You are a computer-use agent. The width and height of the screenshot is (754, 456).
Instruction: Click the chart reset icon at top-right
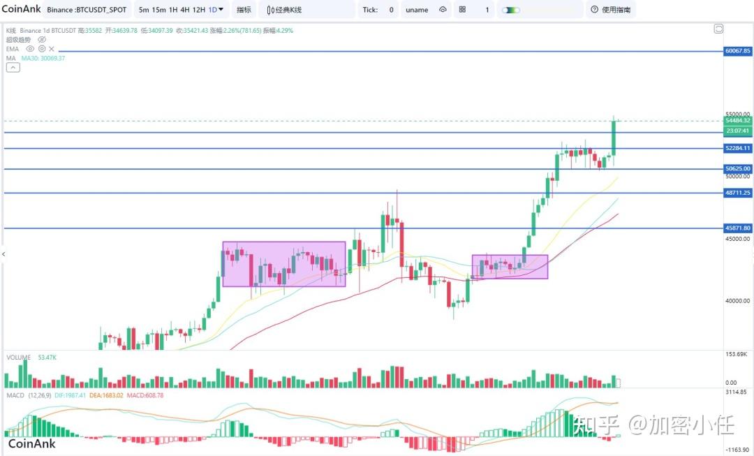(718, 29)
